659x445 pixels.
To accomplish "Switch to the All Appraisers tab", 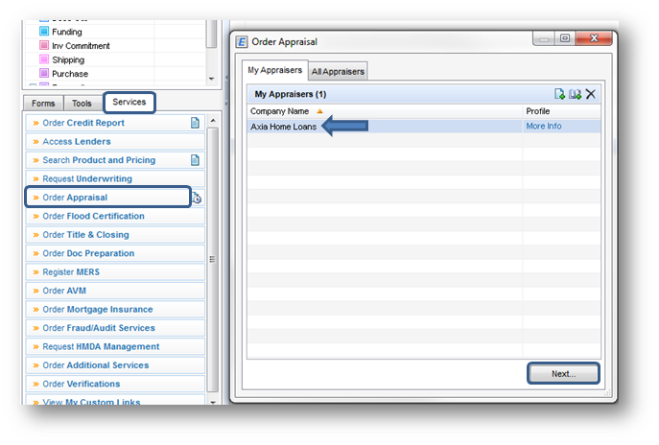I will (x=337, y=71).
